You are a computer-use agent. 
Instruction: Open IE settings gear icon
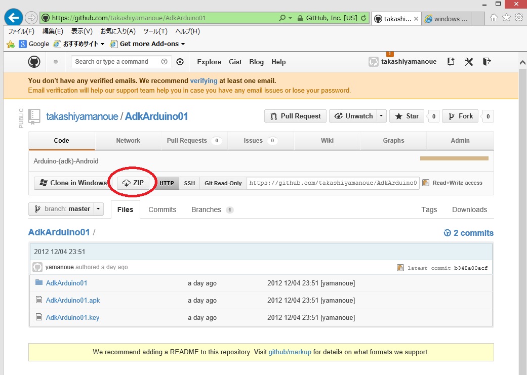[518, 18]
